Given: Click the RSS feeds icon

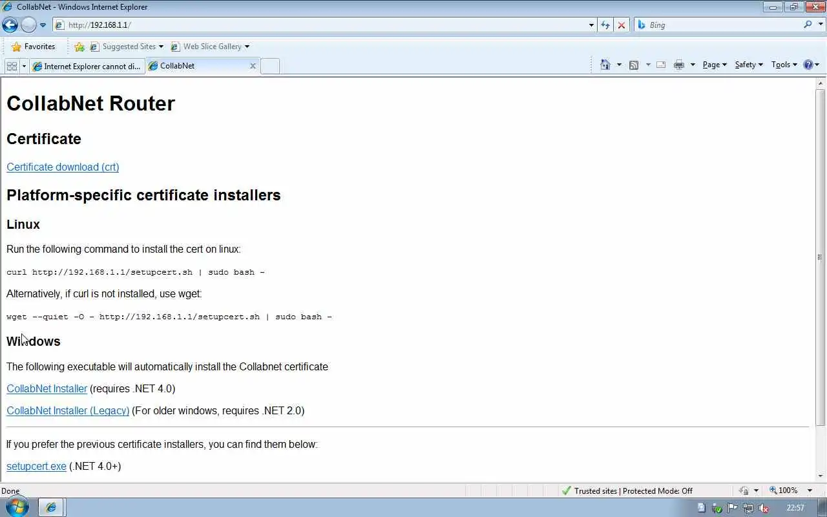Looking at the screenshot, I should 634,65.
